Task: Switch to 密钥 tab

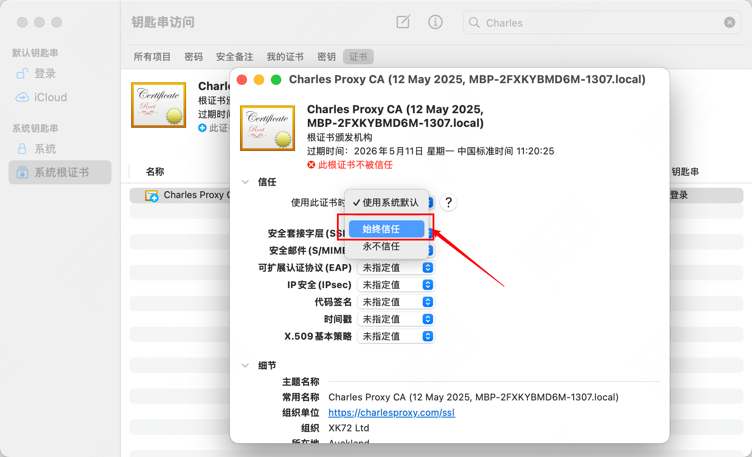Action: pos(327,57)
